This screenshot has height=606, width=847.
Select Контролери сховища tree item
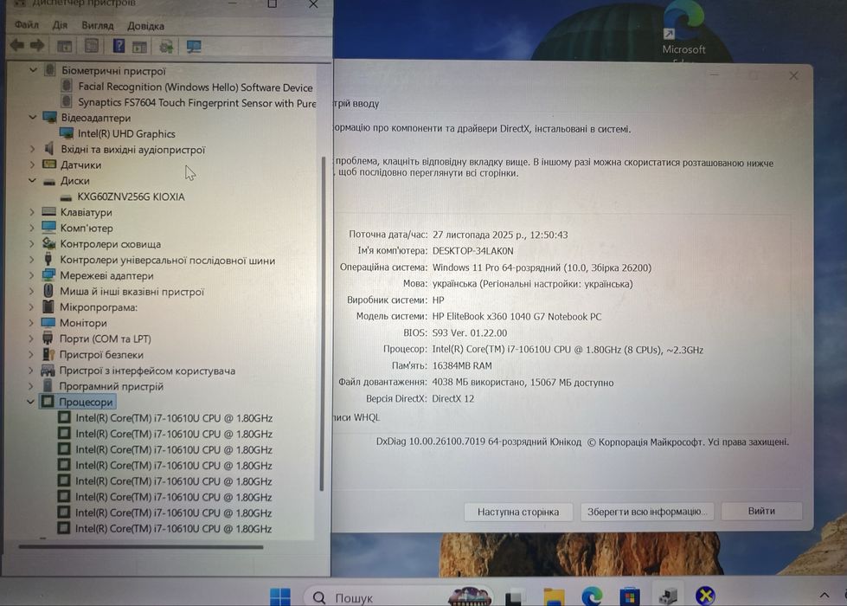[x=110, y=244]
